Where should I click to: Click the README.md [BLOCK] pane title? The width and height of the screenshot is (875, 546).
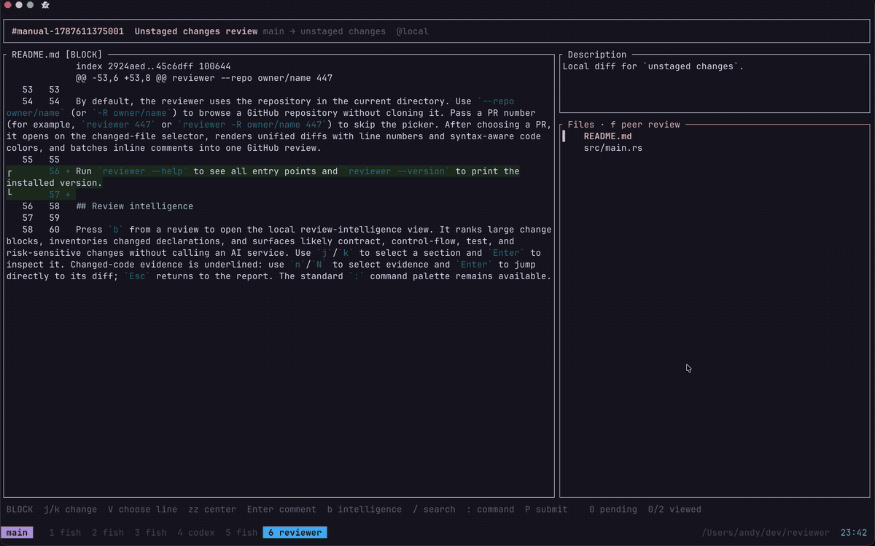tap(57, 55)
